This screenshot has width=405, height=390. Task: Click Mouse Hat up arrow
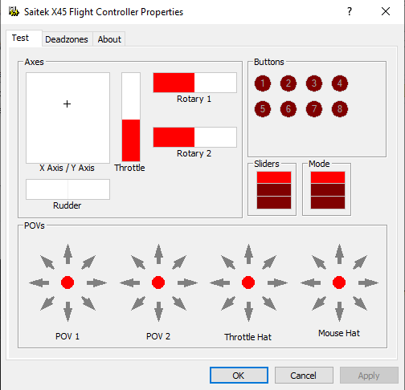pyautogui.click(x=339, y=254)
